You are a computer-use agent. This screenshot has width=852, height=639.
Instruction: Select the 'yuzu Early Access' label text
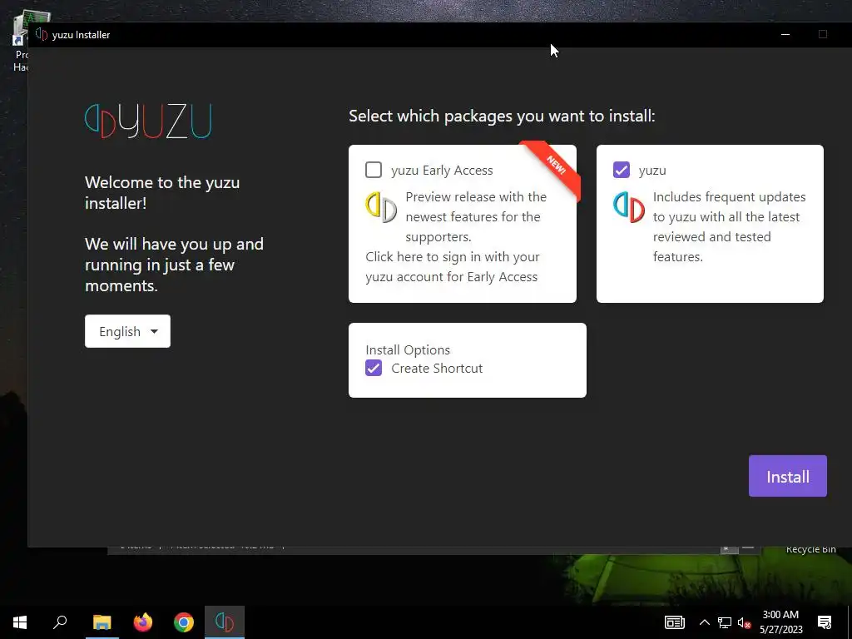tap(442, 170)
